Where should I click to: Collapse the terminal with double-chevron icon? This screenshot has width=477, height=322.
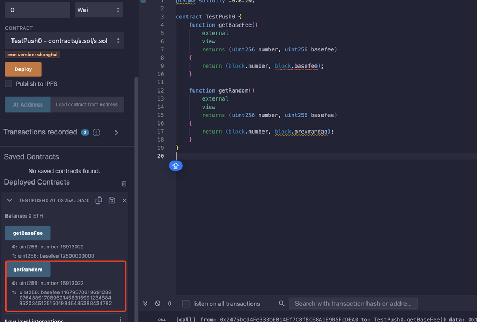pos(145,304)
